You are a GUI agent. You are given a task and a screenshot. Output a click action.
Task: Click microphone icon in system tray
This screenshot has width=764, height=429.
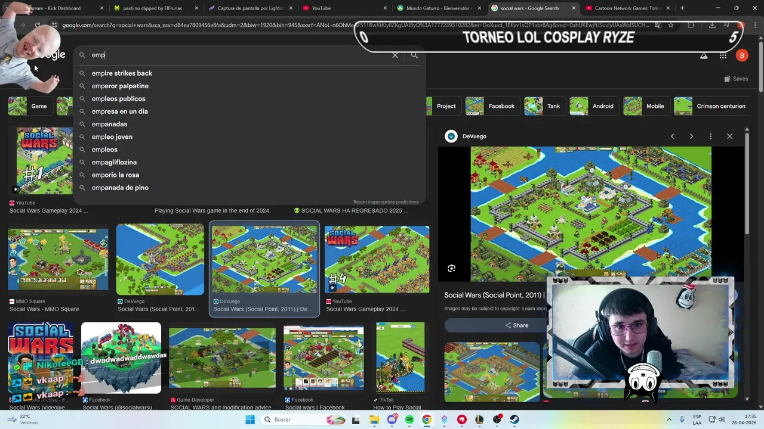click(682, 419)
